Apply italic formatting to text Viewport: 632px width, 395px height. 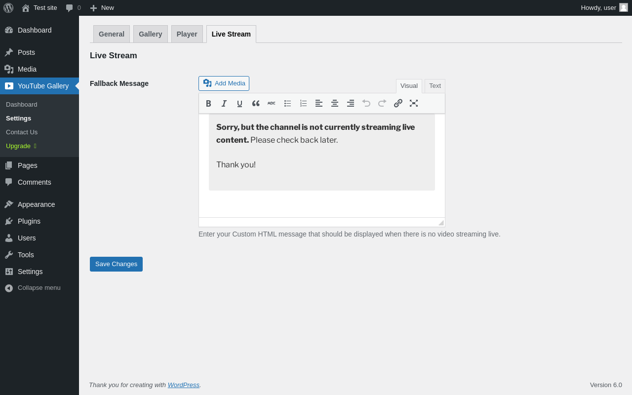tap(224, 103)
